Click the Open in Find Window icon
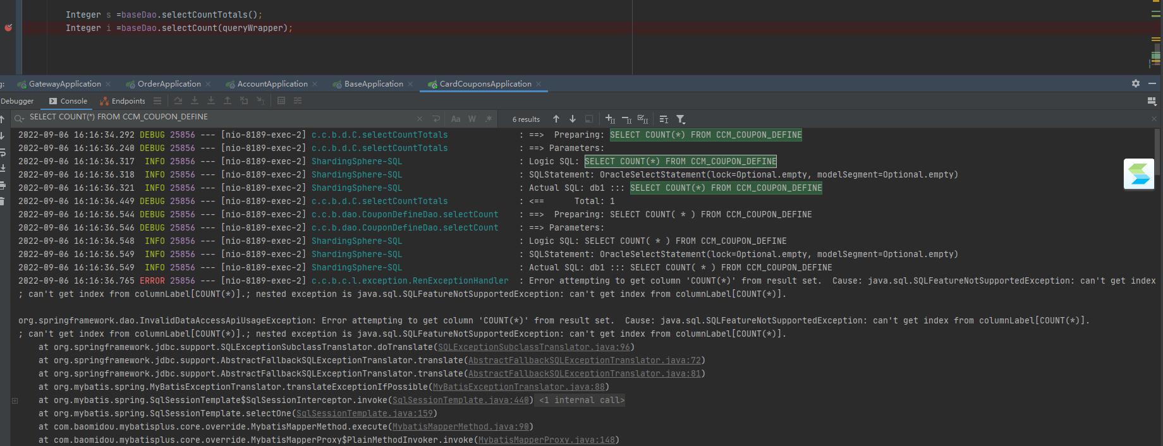Image resolution: width=1163 pixels, height=446 pixels. 664,119
